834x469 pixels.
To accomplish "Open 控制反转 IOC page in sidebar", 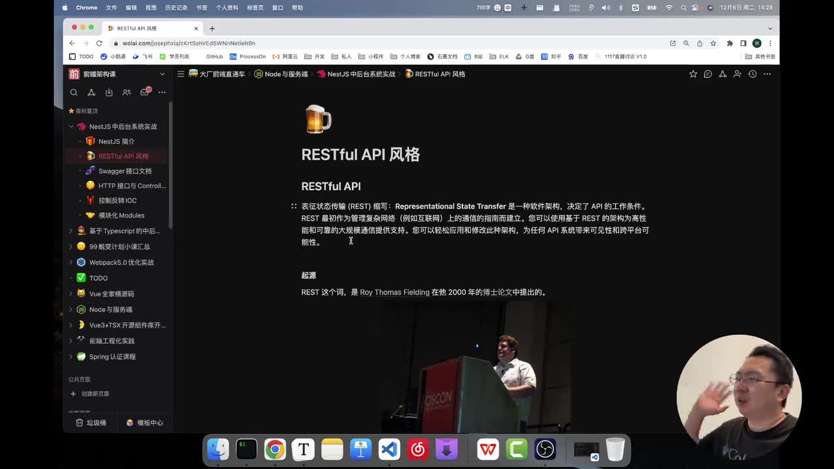I will (x=117, y=201).
